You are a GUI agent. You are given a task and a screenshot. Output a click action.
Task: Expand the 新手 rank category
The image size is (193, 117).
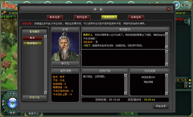point(32,38)
